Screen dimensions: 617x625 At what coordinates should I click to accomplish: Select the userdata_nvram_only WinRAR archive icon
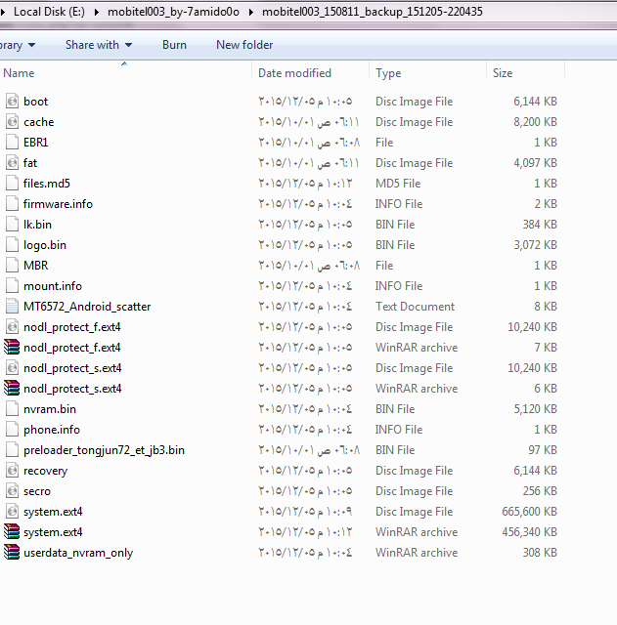point(12,553)
